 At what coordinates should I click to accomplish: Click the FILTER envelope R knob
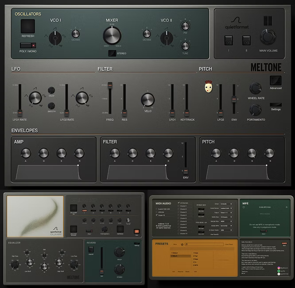168,153
